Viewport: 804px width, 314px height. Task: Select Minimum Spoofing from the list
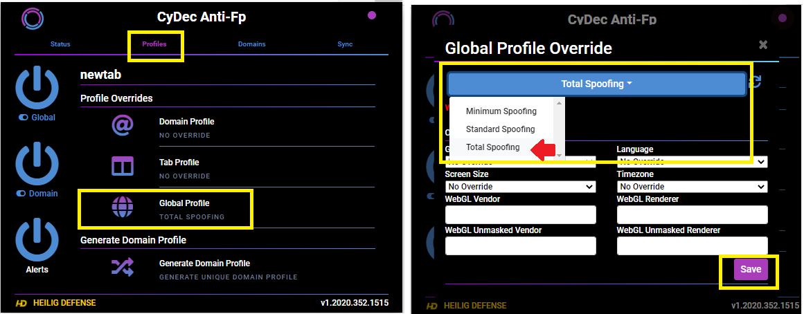501,111
